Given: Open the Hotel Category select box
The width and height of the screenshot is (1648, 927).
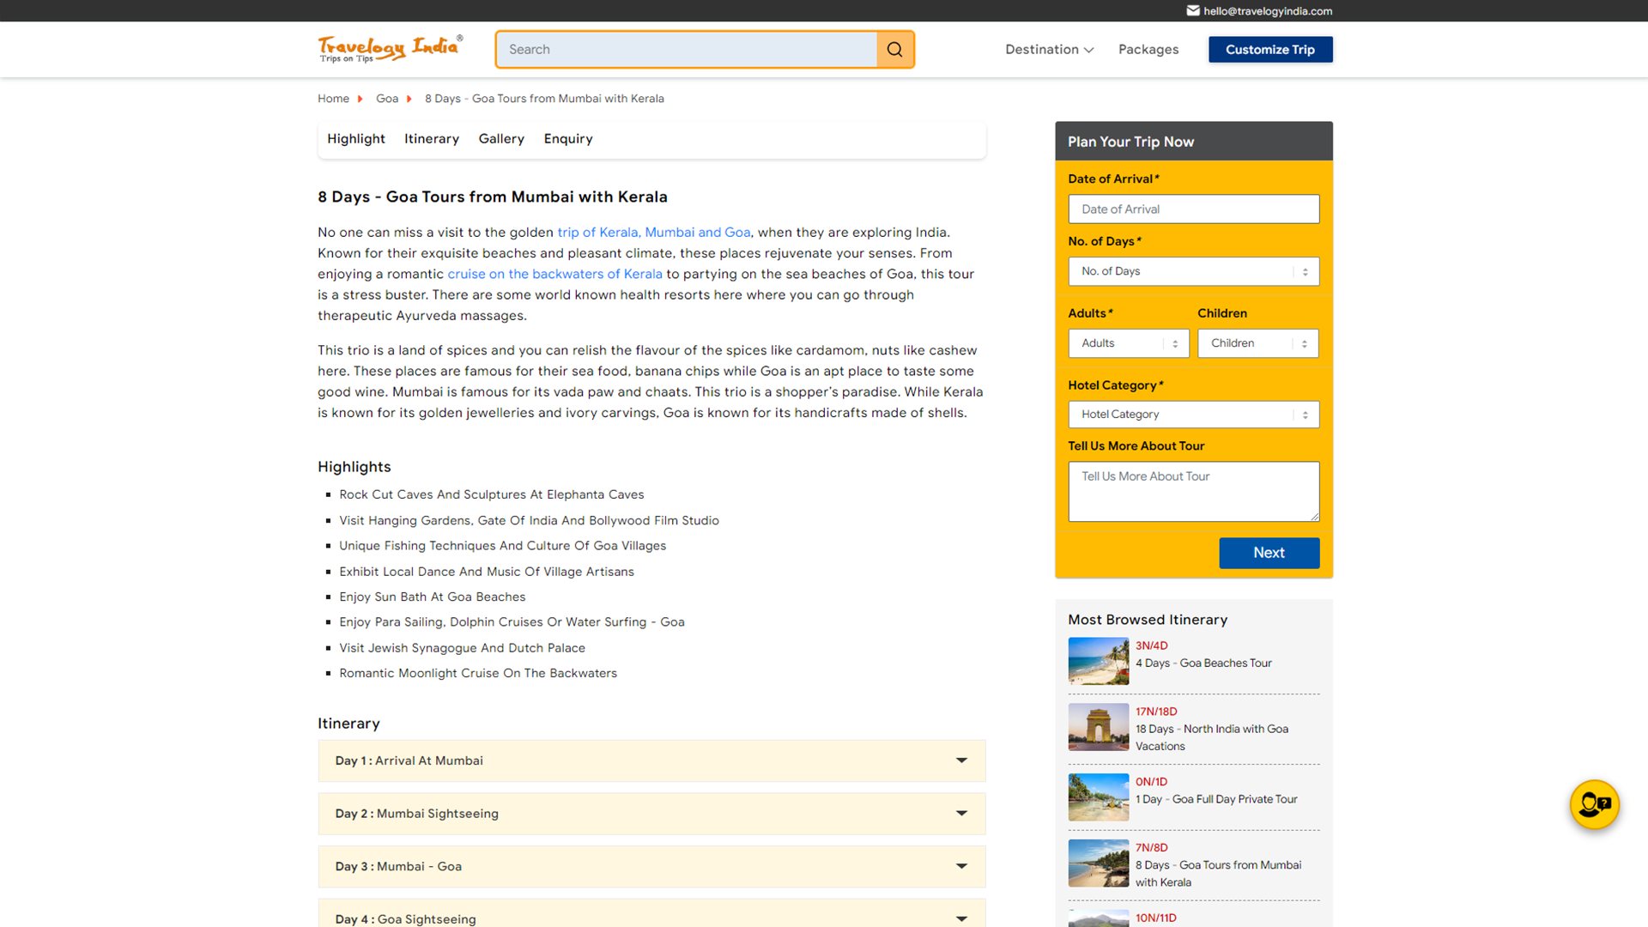Looking at the screenshot, I should 1193,415.
